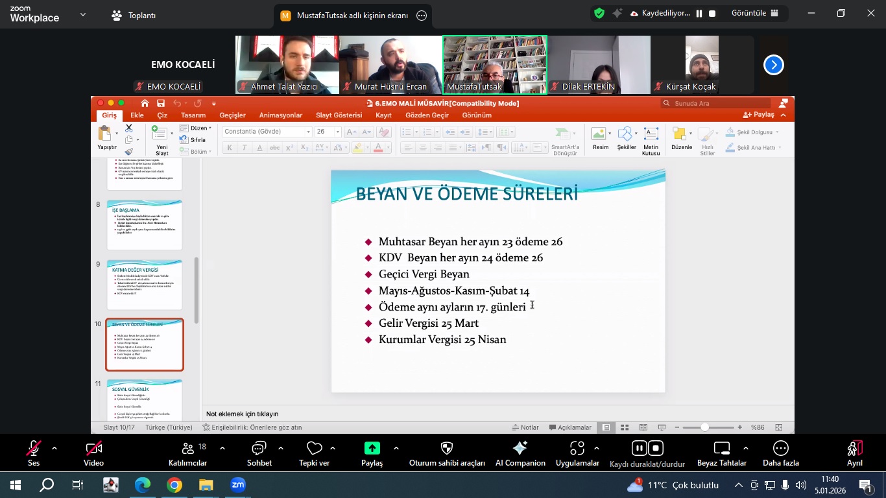Pause the recording in top bar
The height and width of the screenshot is (498, 886).
tap(699, 14)
